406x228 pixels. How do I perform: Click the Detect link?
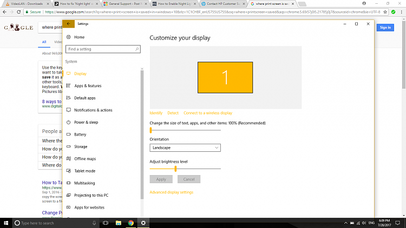pyautogui.click(x=173, y=113)
